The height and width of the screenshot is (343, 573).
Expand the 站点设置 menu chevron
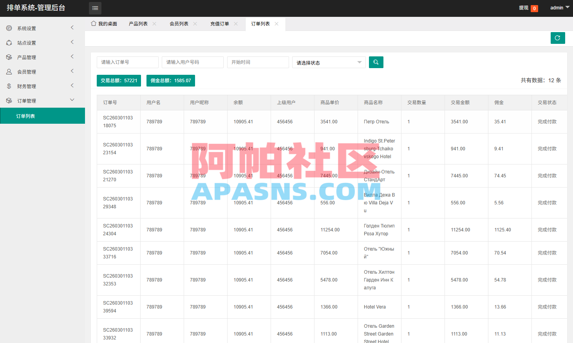pyautogui.click(x=72, y=42)
